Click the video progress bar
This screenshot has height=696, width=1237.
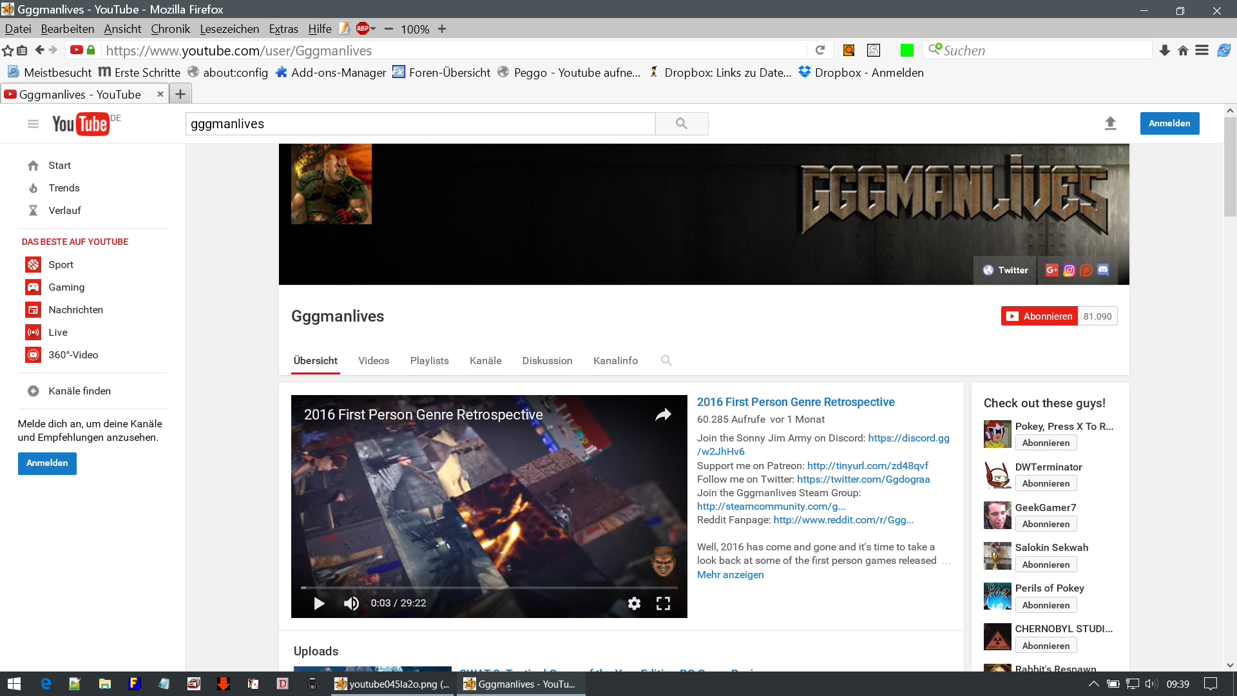click(489, 588)
